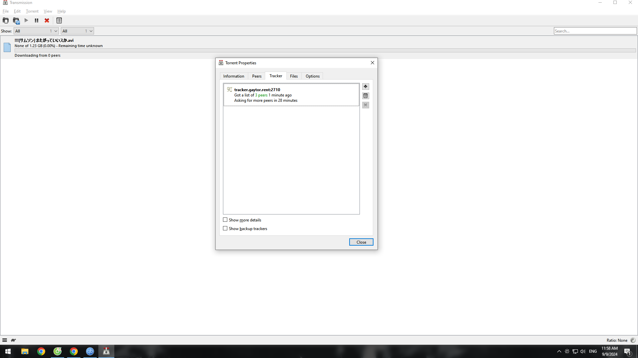Open the Torrent menu
The height and width of the screenshot is (358, 638).
point(32,11)
